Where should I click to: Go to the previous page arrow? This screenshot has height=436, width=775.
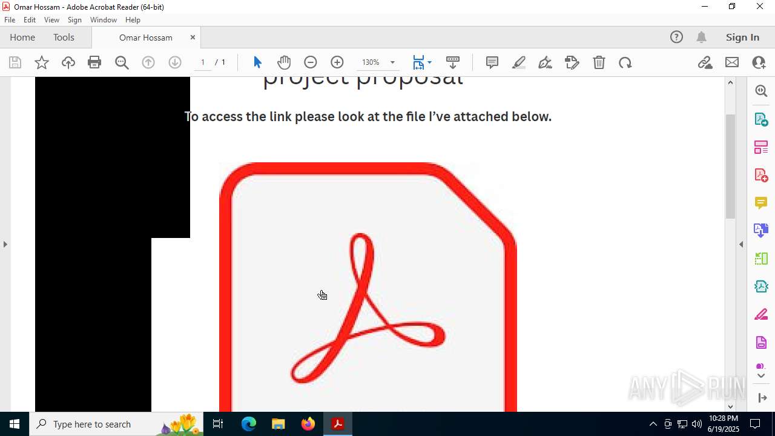pos(148,62)
